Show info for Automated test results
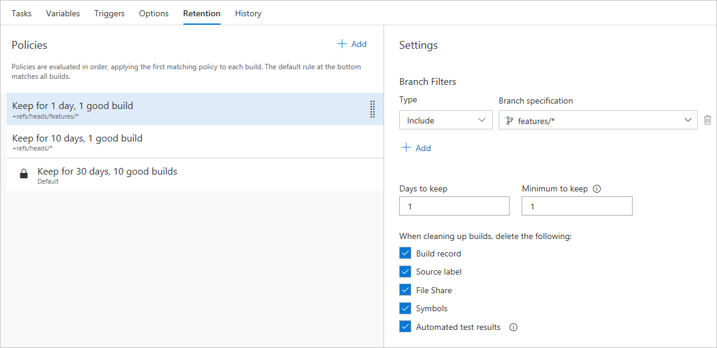 513,328
